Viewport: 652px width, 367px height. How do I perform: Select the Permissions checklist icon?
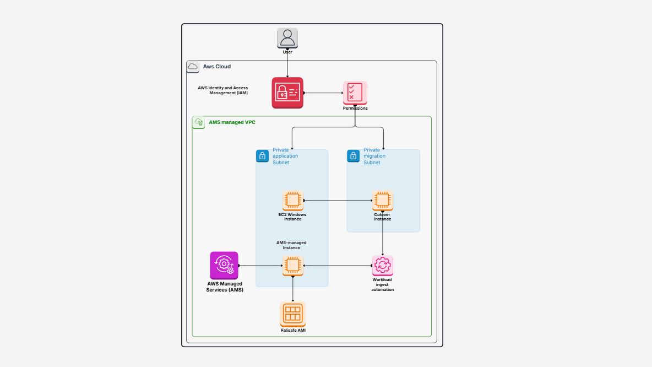(x=355, y=93)
